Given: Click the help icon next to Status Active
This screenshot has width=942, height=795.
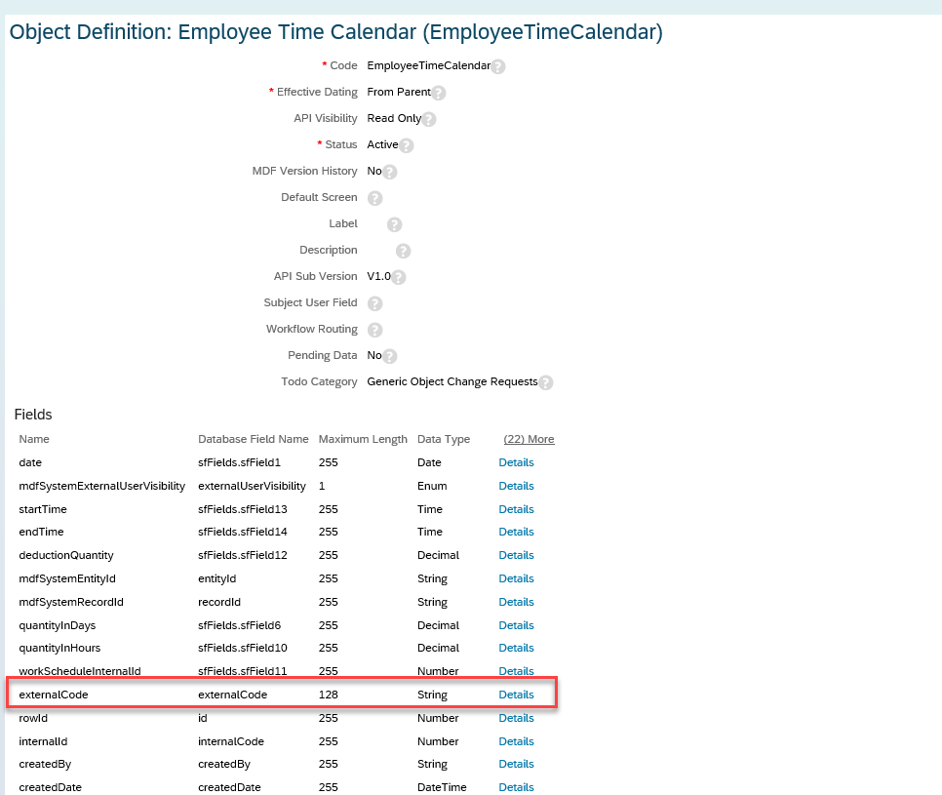Looking at the screenshot, I should [x=406, y=145].
